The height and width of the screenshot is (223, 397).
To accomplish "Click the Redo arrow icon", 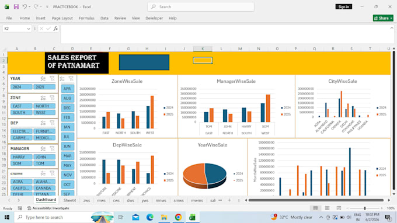I will pyautogui.click(x=36, y=6).
